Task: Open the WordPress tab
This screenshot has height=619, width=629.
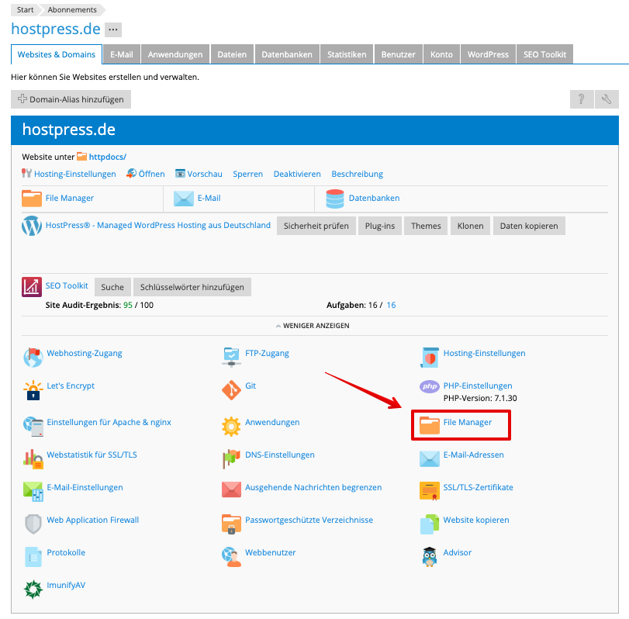Action: (488, 54)
